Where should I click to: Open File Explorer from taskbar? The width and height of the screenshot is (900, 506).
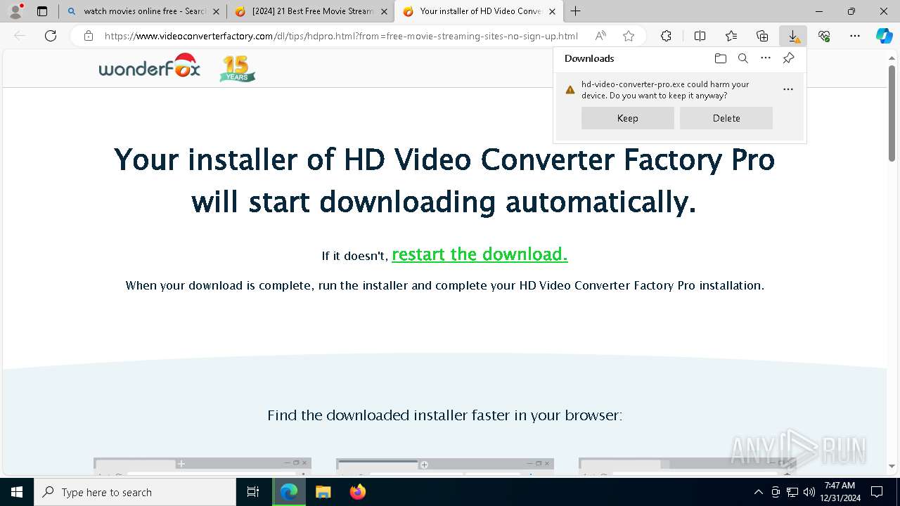pyautogui.click(x=323, y=492)
